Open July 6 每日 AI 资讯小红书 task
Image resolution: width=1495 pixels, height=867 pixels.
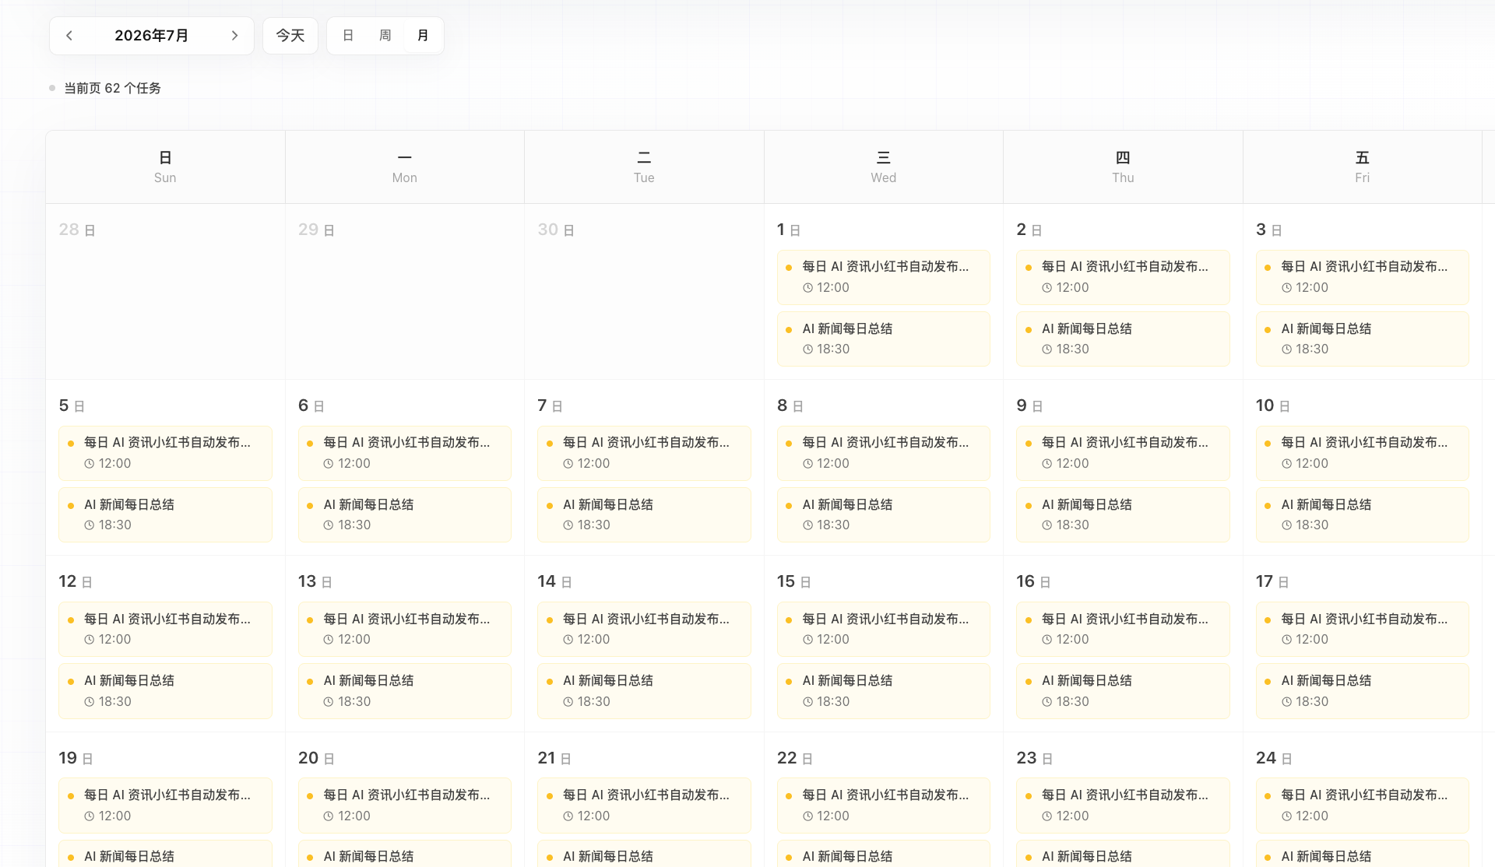[x=405, y=453]
